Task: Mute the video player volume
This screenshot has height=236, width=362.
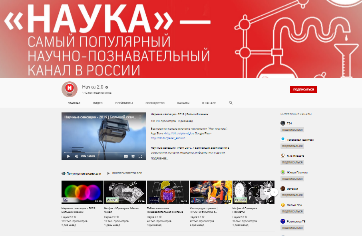Action: 76,156
